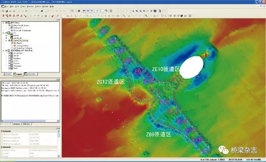Click the New document icon in toolbar
The width and height of the screenshot is (266, 162).
tap(3, 11)
